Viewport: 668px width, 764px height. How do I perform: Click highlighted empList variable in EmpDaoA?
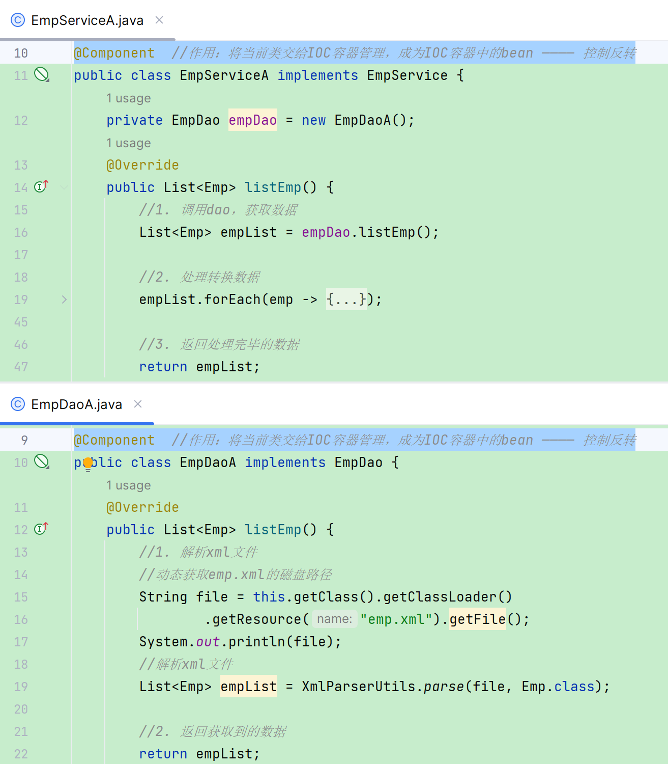[x=249, y=687]
